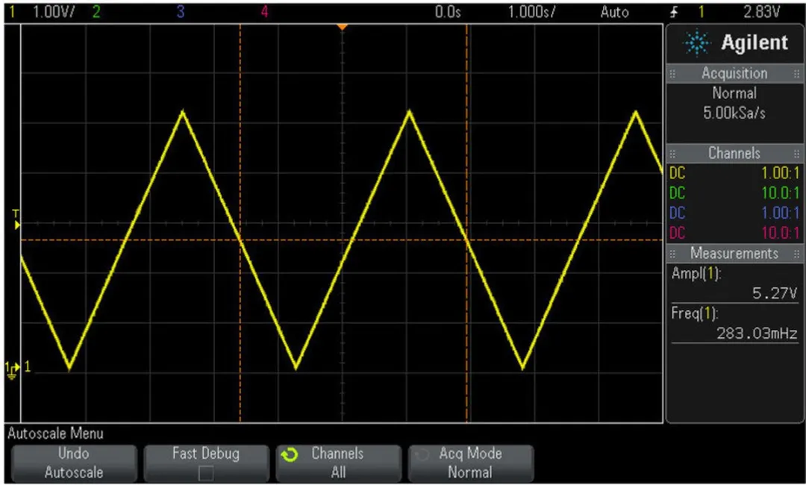
Task: Click the 0.0s time delay readout
Action: click(448, 13)
